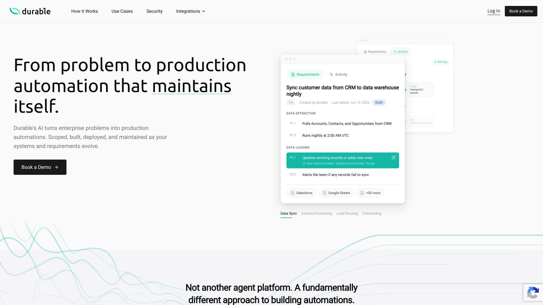Click Running status badge in background window
Image resolution: width=543 pixels, height=305 pixels.
click(x=441, y=62)
